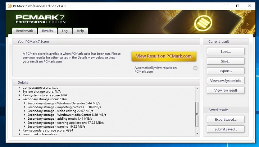
Task: Select 'System storage score: N/A' text
Action: (x=42, y=91)
